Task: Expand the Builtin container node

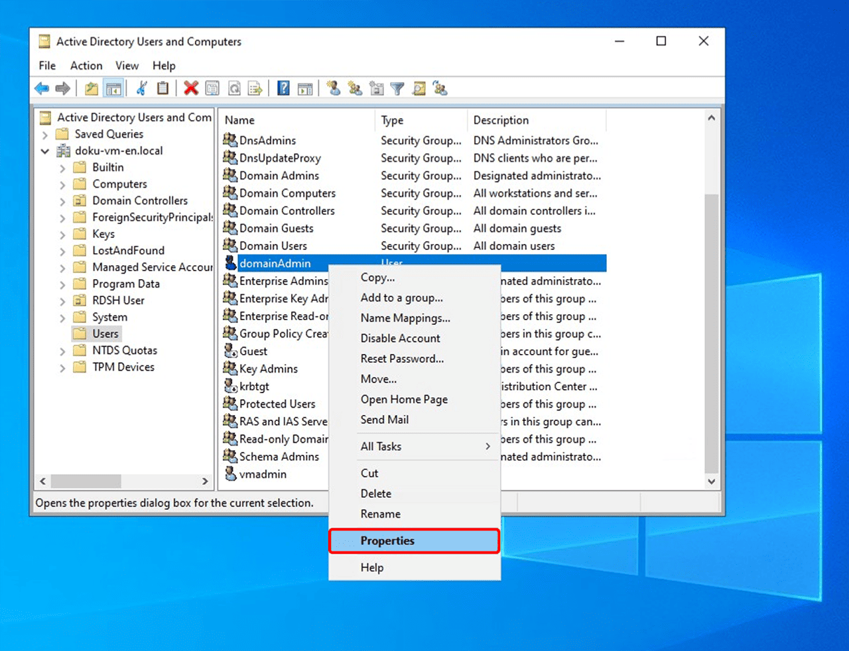Action: click(62, 168)
